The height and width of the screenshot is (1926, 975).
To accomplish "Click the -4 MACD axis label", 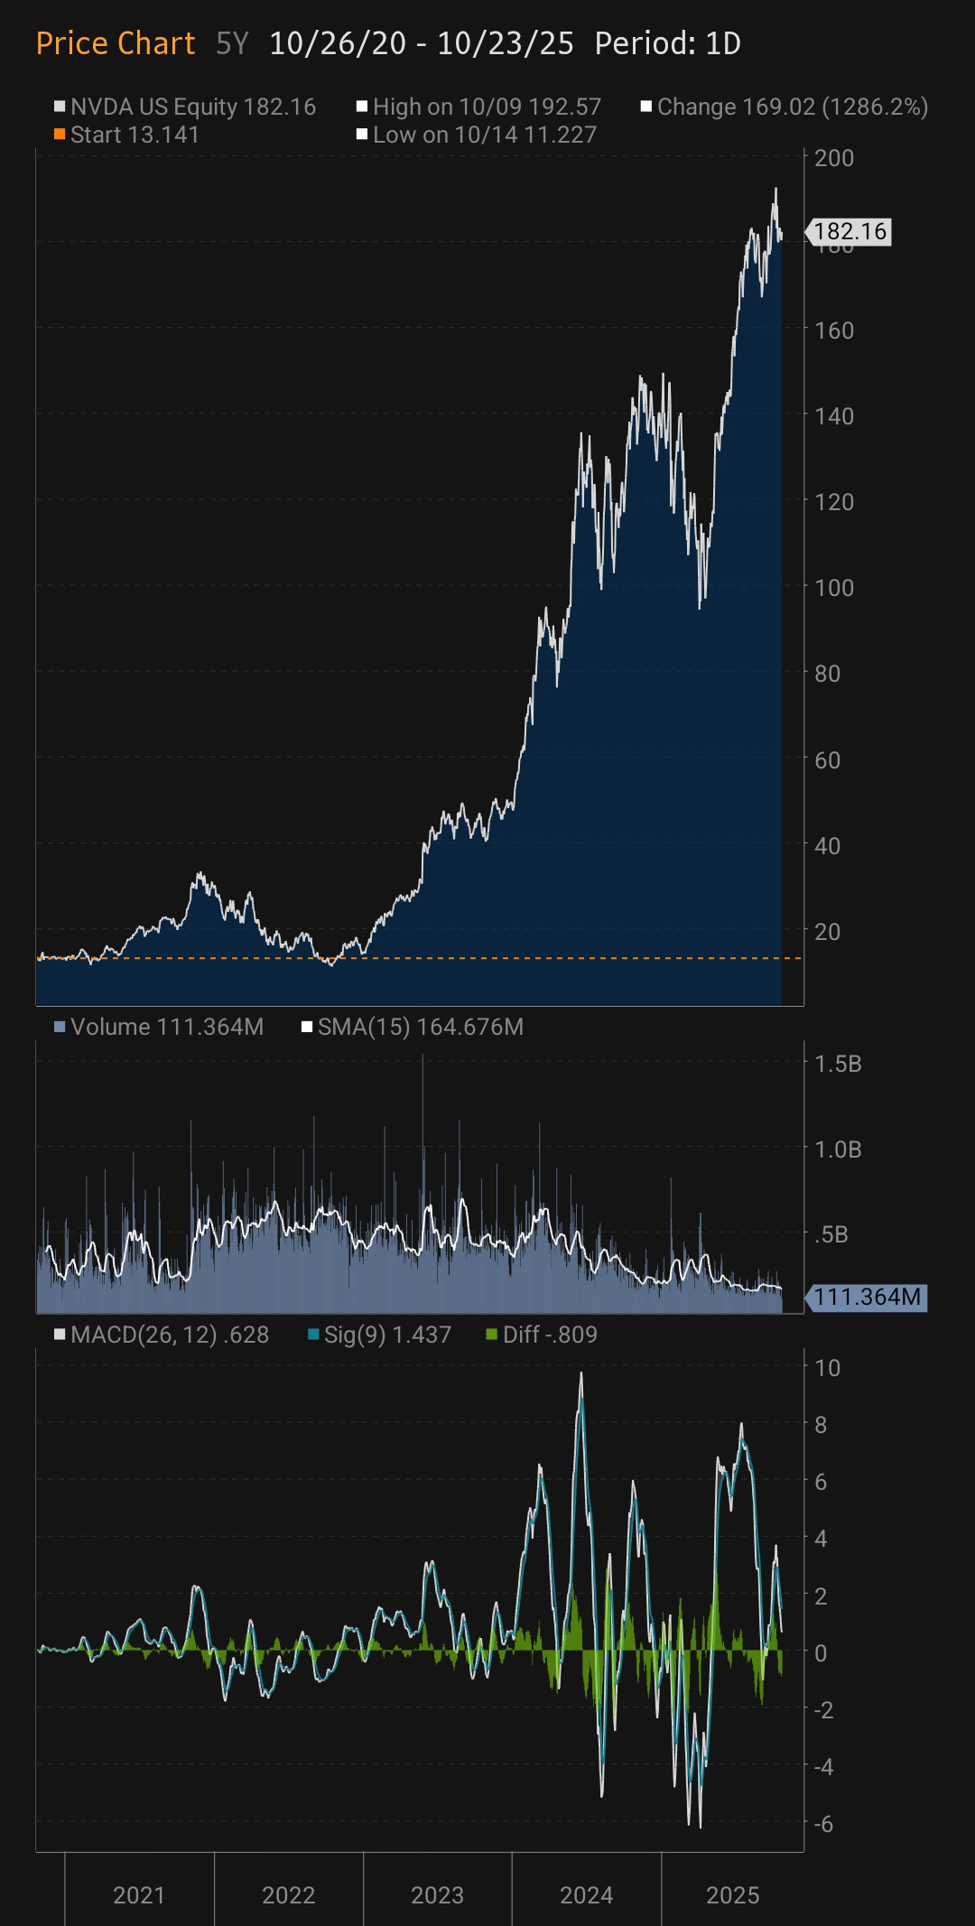I will [823, 1767].
